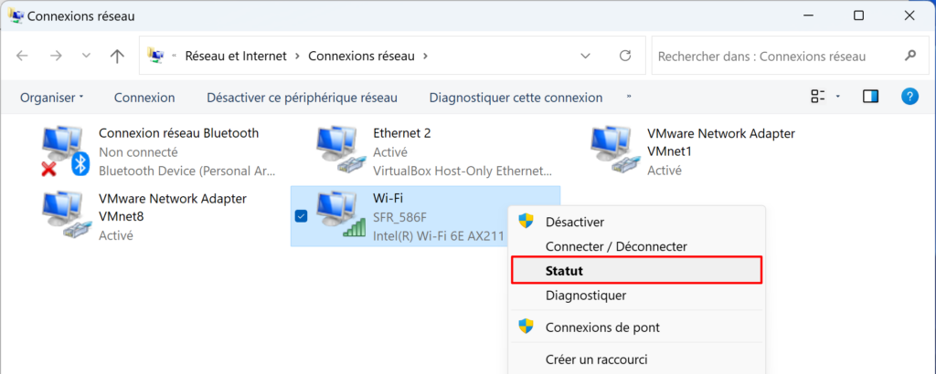Click the blue help question mark icon

point(909,97)
